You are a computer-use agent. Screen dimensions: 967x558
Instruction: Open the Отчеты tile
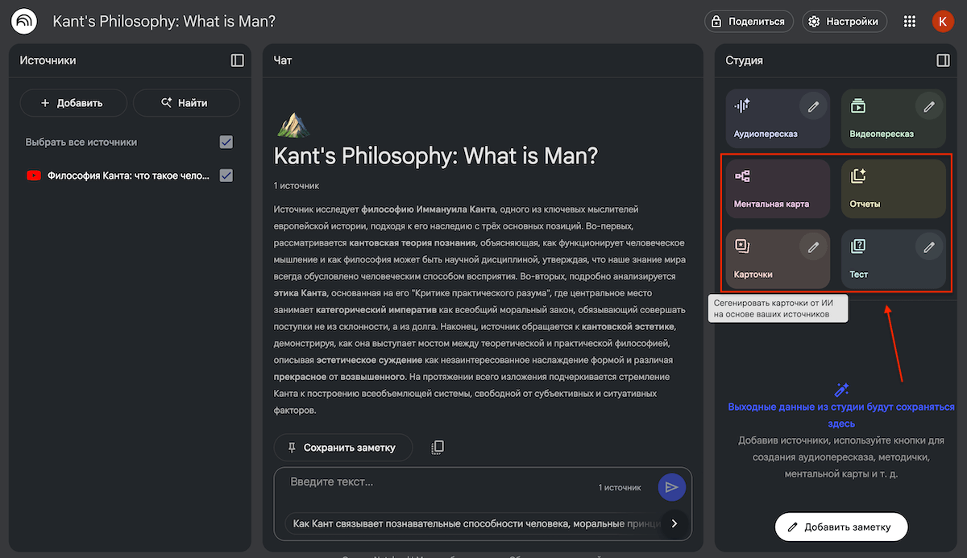tap(894, 188)
